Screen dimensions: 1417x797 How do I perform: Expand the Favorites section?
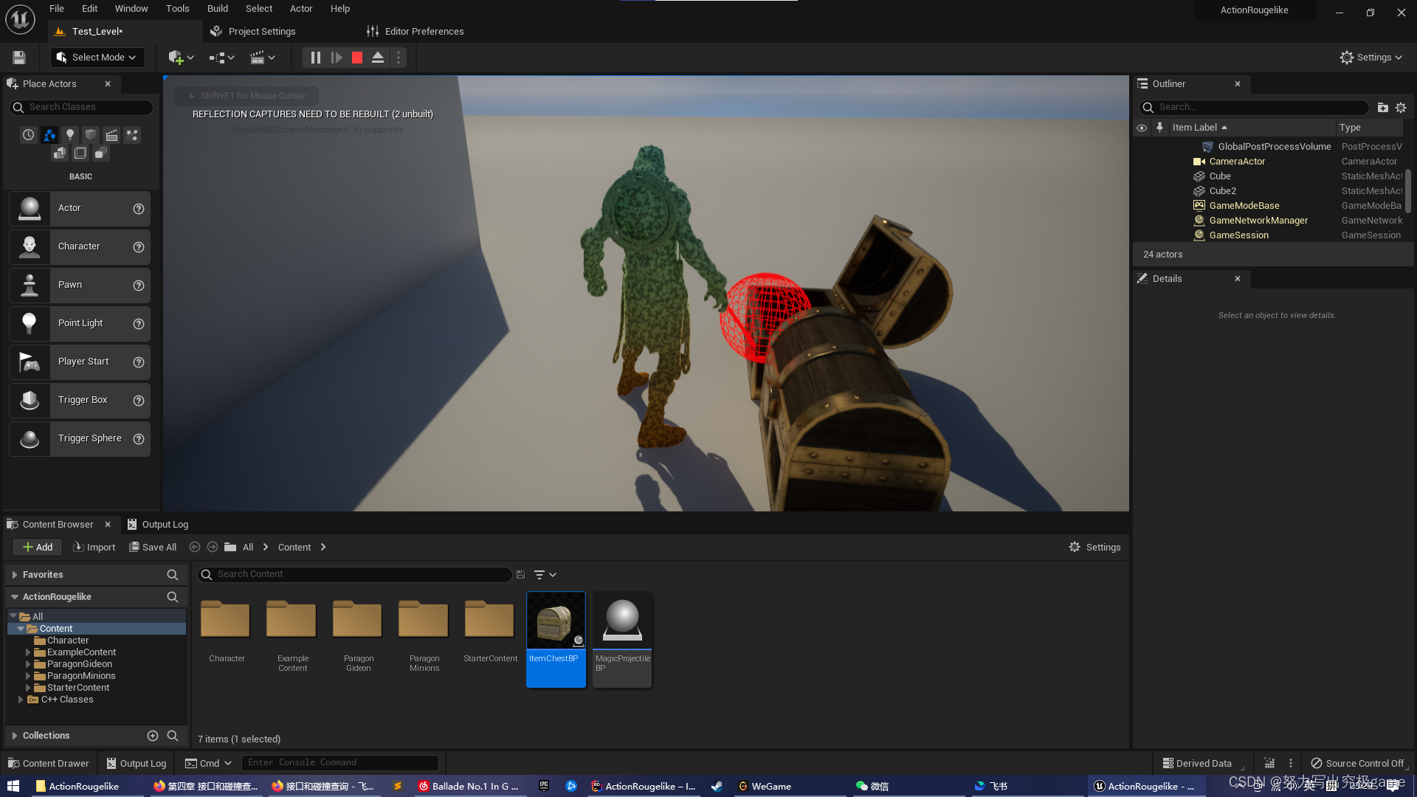[14, 575]
